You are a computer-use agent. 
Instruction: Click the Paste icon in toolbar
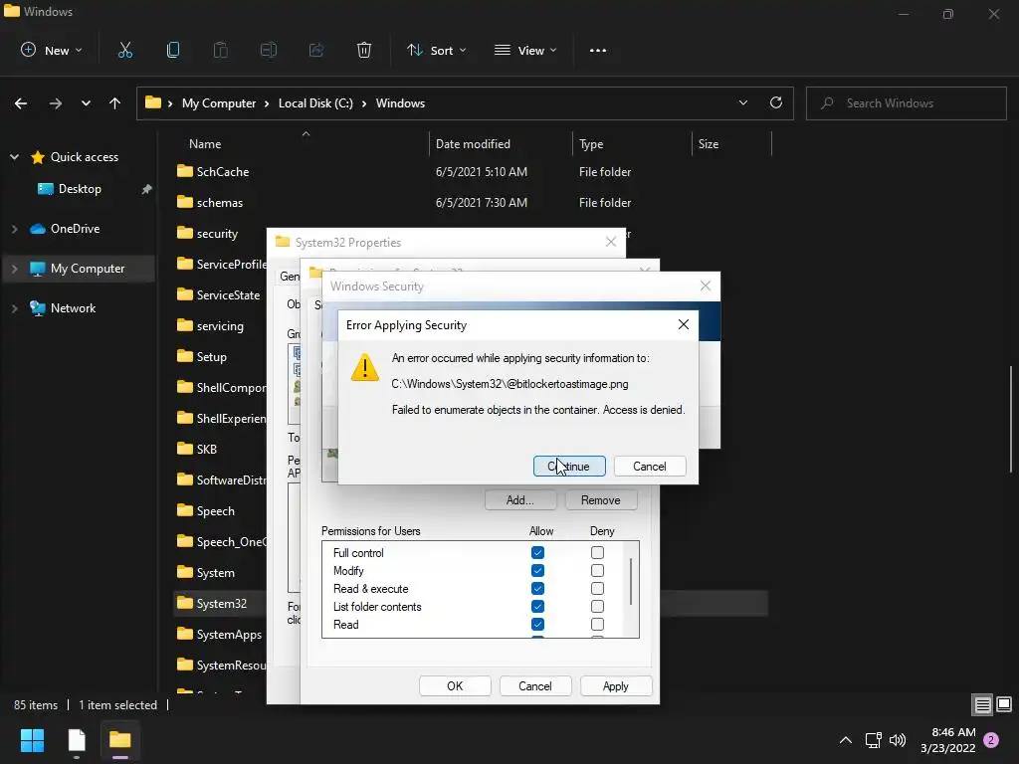tap(220, 50)
